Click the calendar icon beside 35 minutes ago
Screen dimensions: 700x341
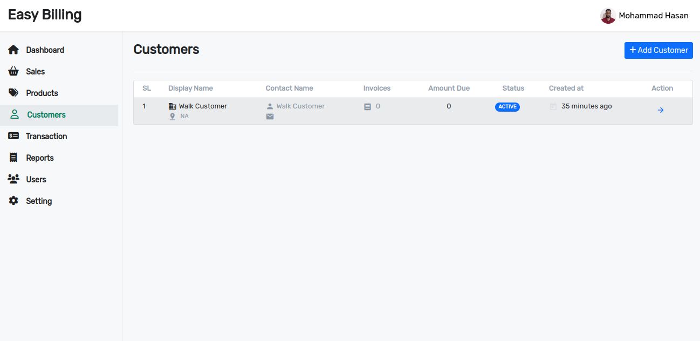point(553,106)
